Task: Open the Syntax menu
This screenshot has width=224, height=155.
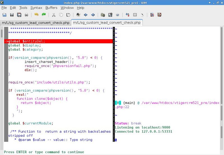Action: (36, 8)
